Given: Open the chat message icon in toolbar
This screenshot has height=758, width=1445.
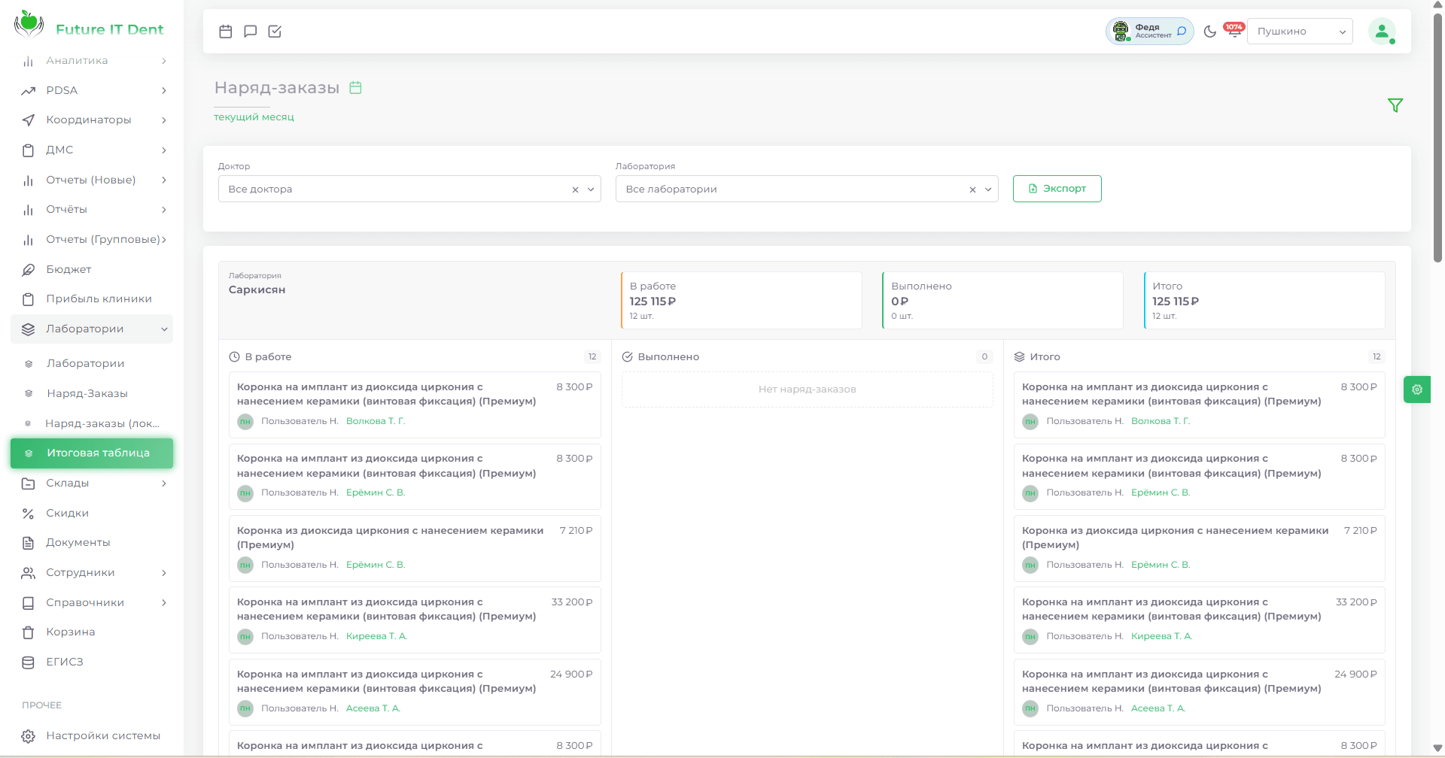Looking at the screenshot, I should 251,32.
